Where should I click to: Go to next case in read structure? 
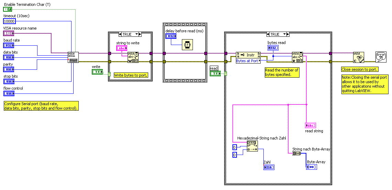point(288,34)
